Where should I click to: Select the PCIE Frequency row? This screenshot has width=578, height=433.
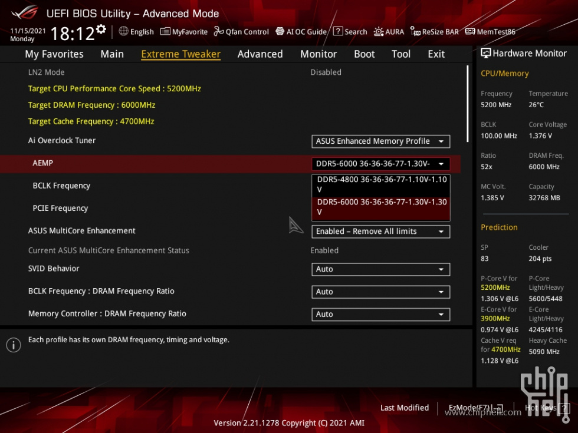point(60,209)
